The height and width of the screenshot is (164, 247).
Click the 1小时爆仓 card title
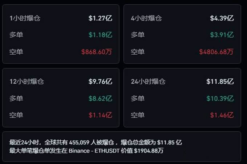25,18
